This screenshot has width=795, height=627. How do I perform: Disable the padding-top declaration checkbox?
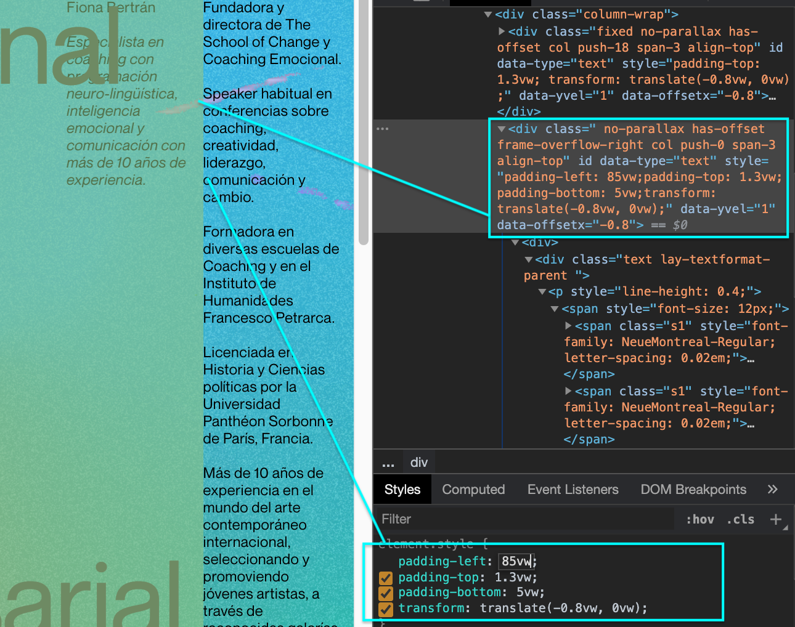[x=386, y=578]
